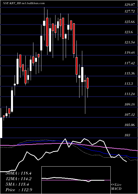Select the 121.54 price axis label

coord(130,42)
